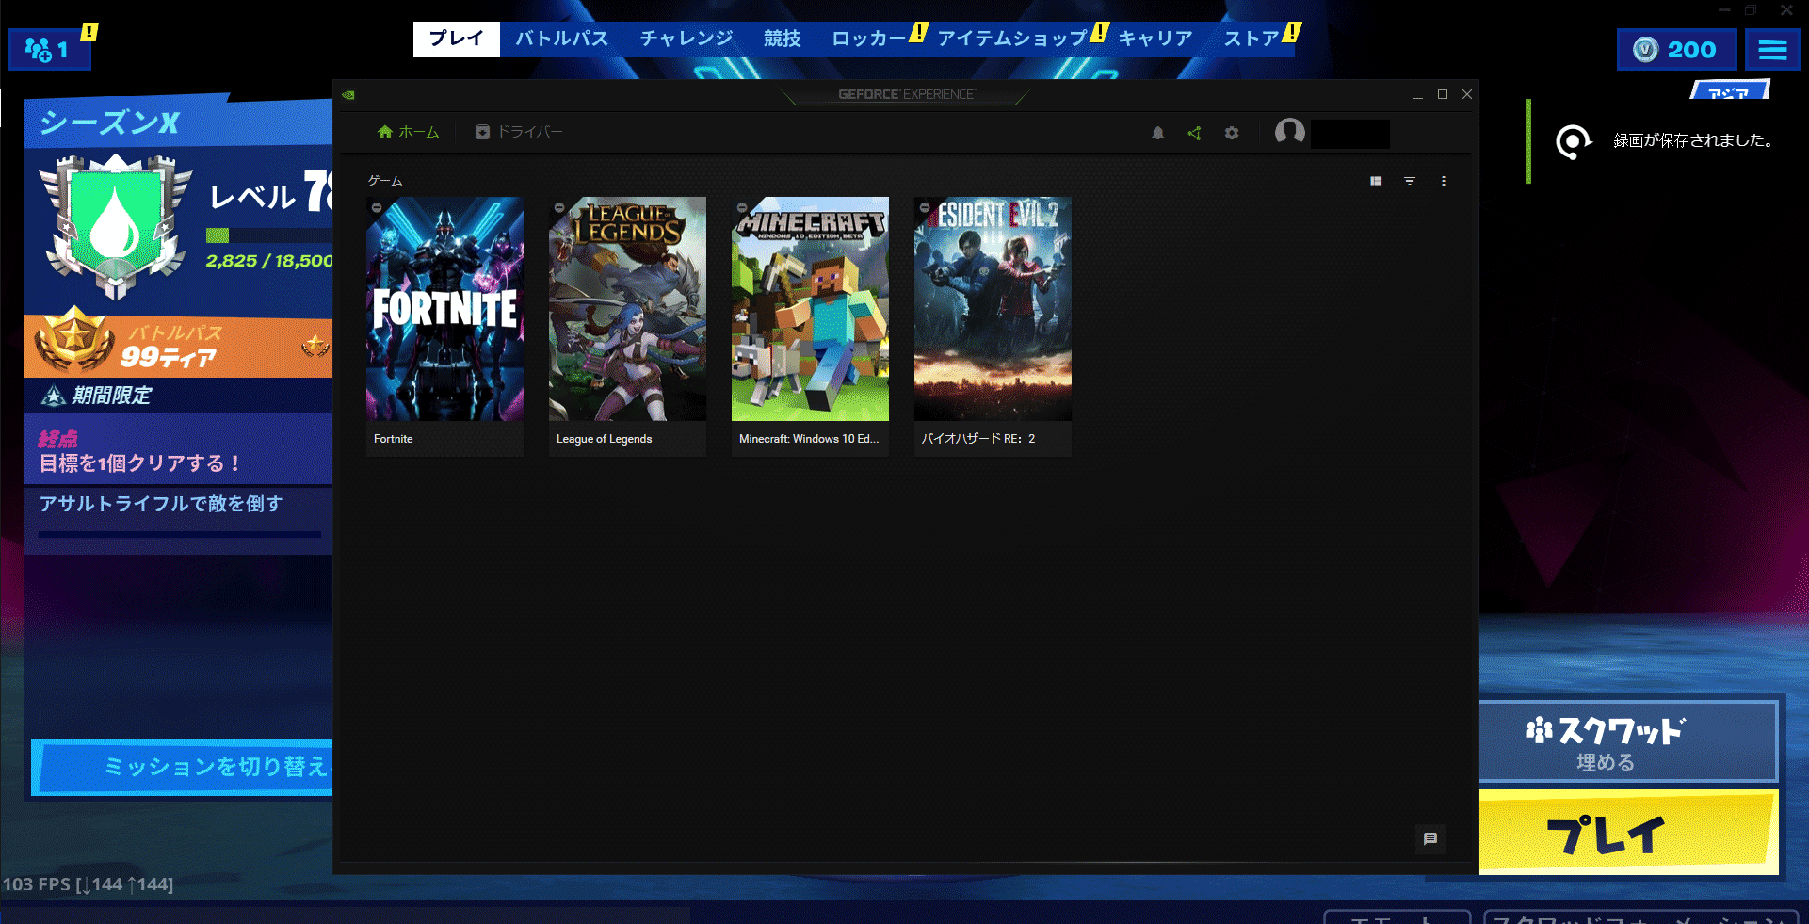Image resolution: width=1809 pixels, height=924 pixels.
Task: Click the スクワッド mode select button
Action: click(1627, 741)
